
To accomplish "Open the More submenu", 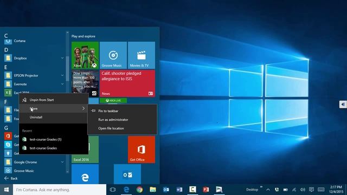I will click(x=53, y=108).
